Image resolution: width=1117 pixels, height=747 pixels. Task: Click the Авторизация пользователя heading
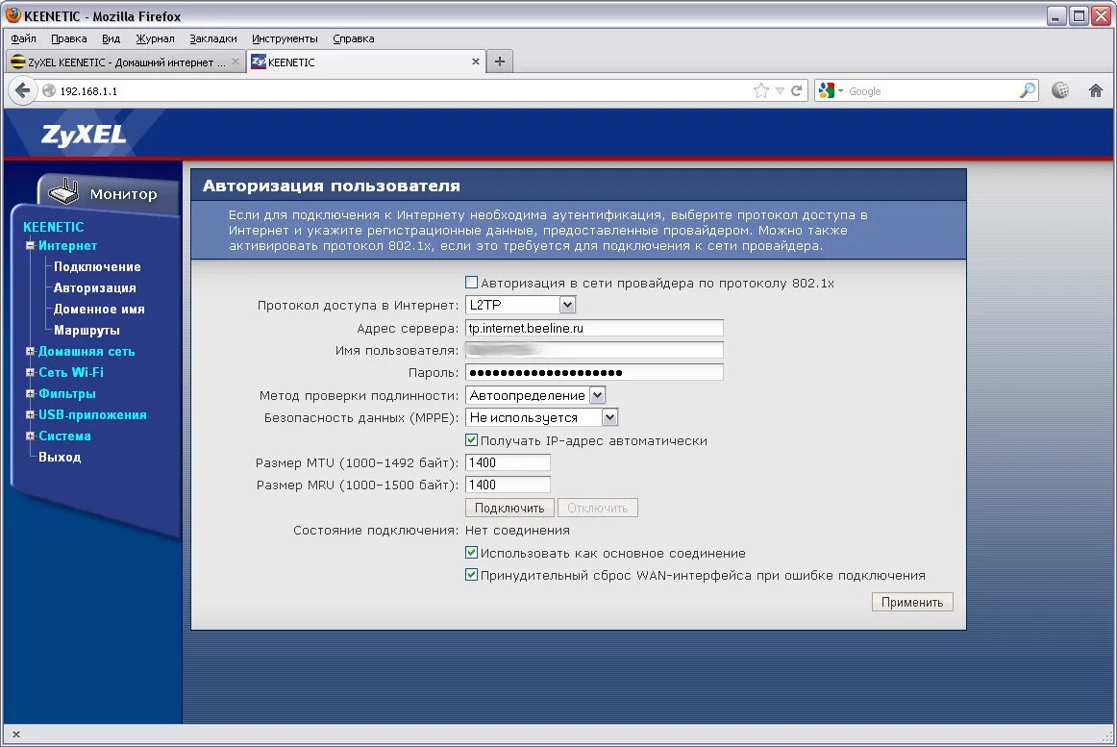point(332,187)
